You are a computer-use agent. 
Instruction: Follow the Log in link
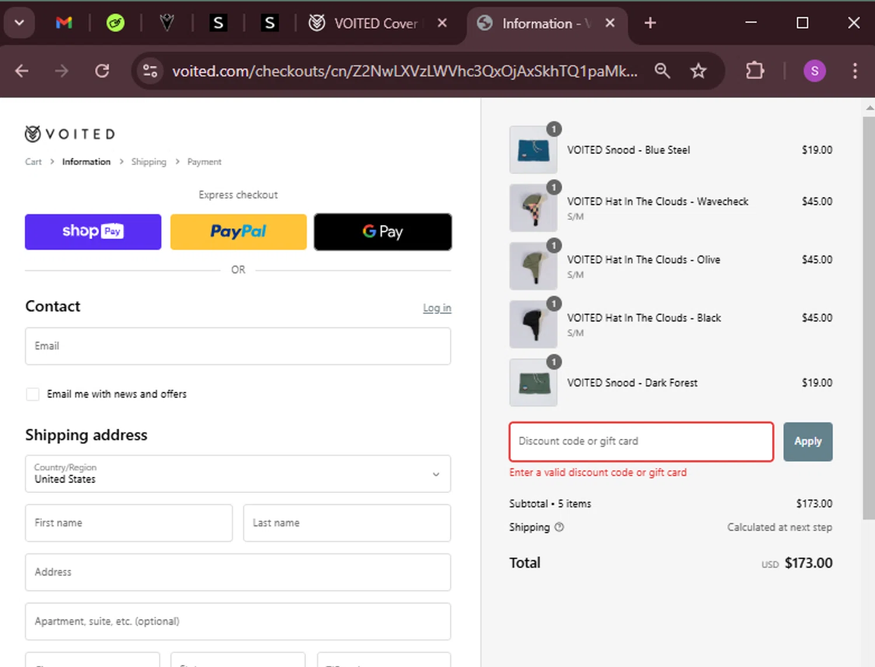(437, 308)
